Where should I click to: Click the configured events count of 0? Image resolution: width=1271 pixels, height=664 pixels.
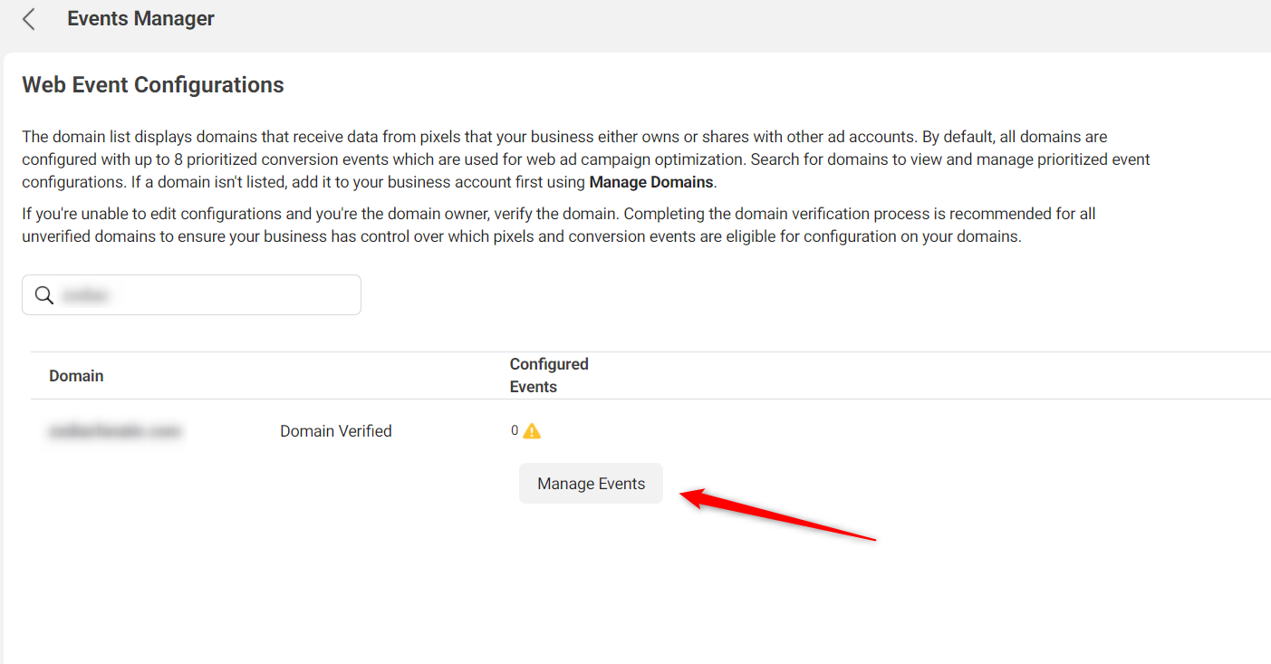tap(515, 431)
